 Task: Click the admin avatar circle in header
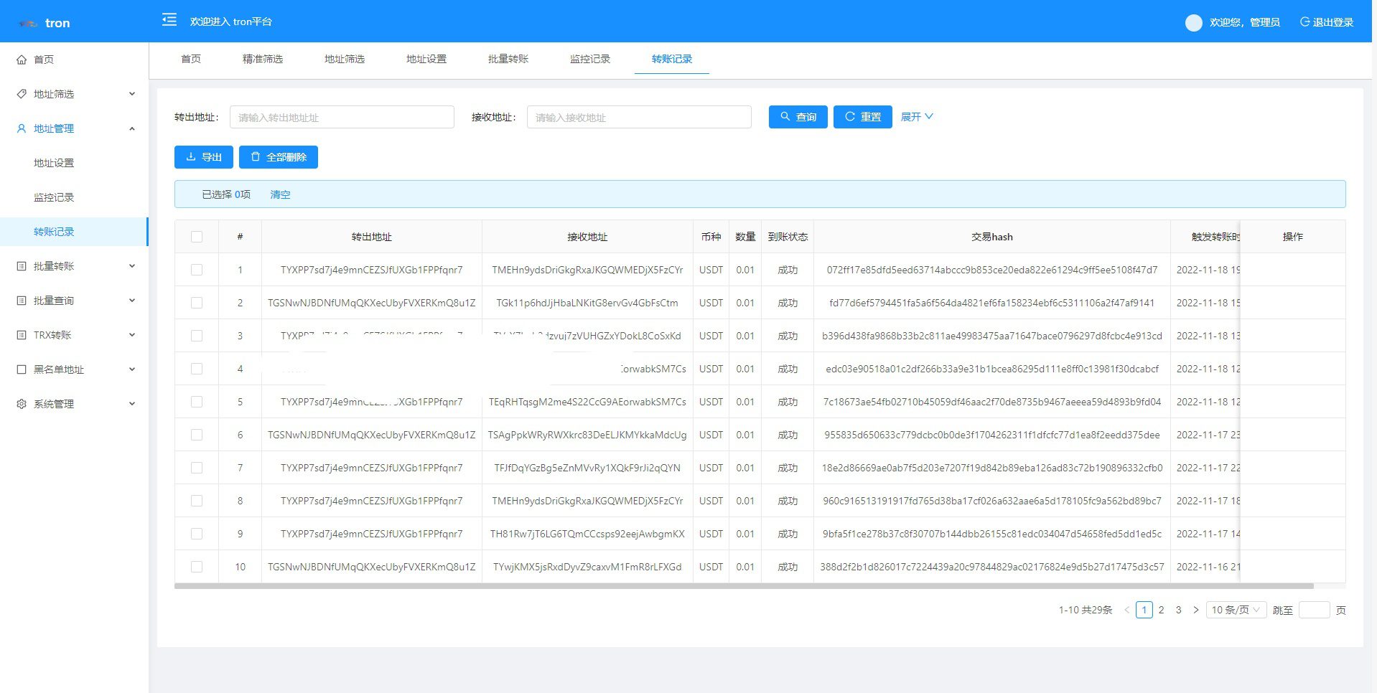tap(1193, 23)
